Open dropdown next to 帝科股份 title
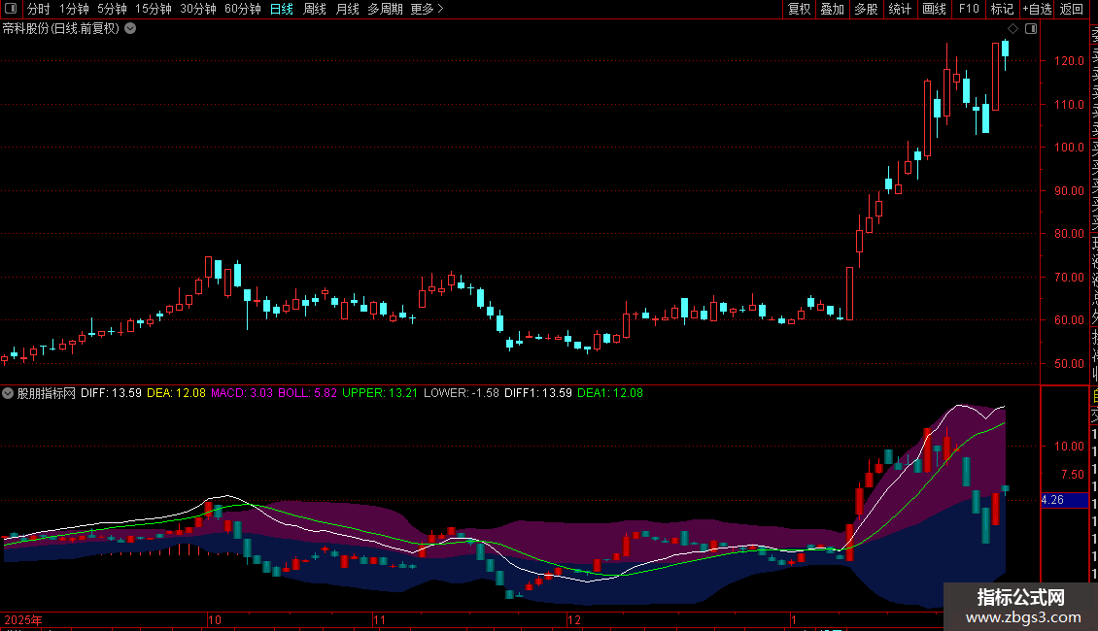The width and height of the screenshot is (1098, 631). [130, 29]
